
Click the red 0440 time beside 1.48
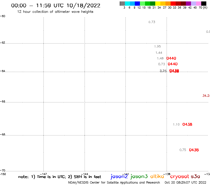point(171,58)
